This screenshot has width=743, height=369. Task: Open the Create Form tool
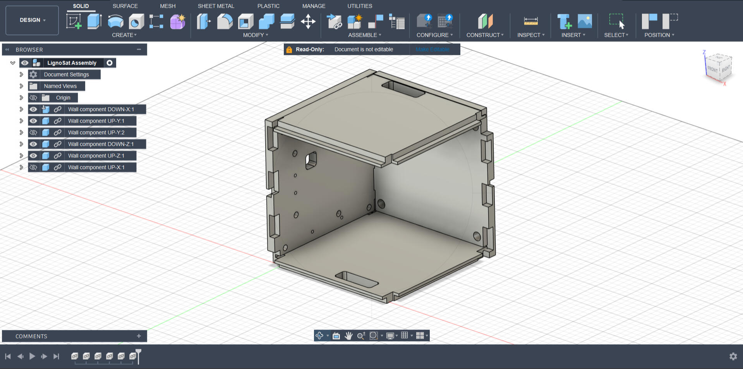tap(177, 21)
